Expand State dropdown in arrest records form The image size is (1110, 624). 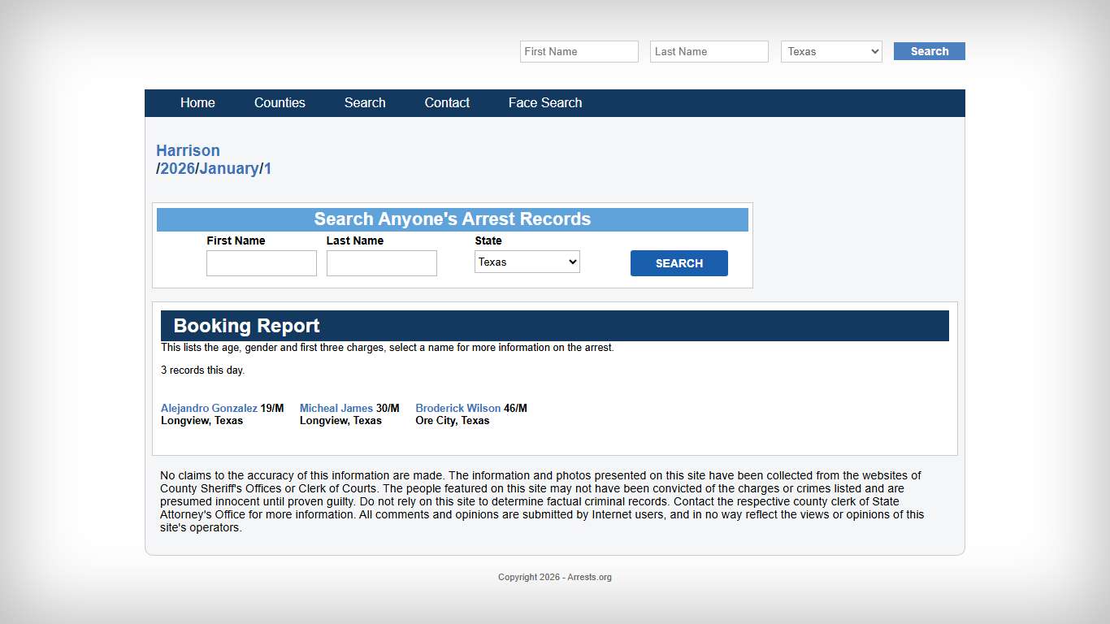527,262
